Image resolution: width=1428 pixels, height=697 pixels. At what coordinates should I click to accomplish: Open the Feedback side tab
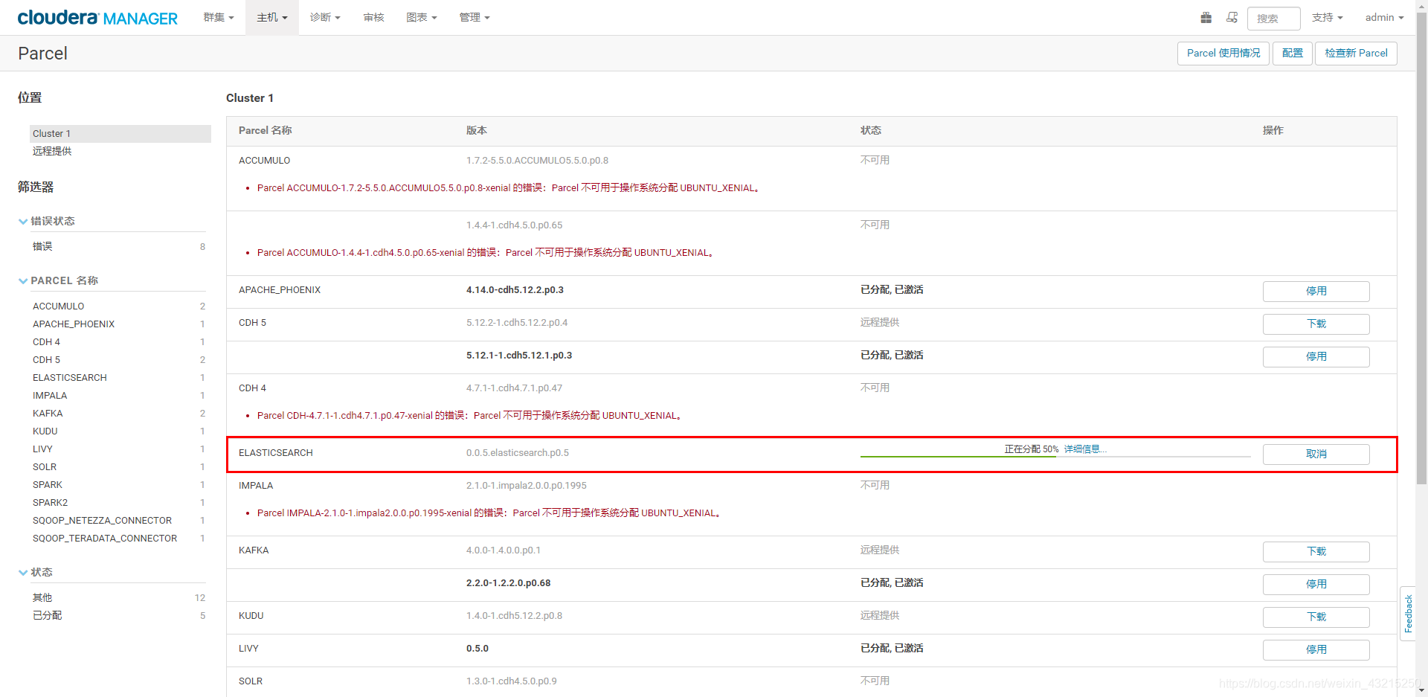tap(1408, 614)
